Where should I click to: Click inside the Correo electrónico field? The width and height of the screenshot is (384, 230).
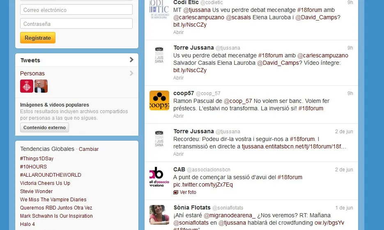click(76, 10)
